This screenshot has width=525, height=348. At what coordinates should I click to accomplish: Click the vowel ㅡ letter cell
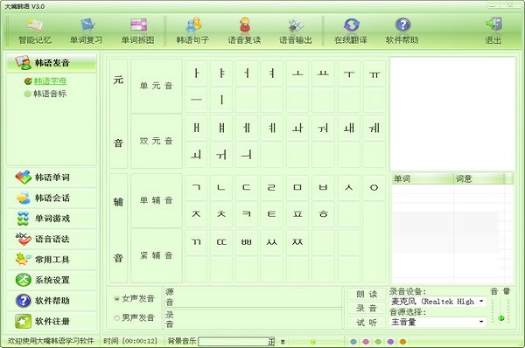tap(196, 100)
